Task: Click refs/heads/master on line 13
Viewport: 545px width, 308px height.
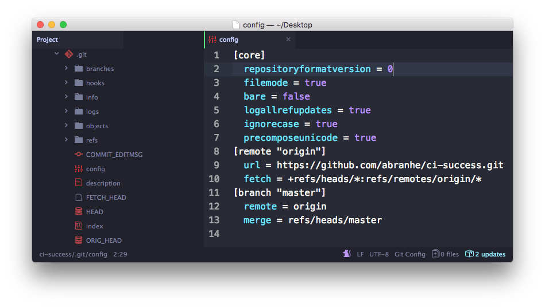Action: pos(335,220)
